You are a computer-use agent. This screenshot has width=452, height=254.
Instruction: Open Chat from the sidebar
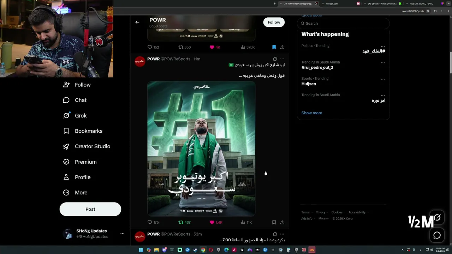pyautogui.click(x=75, y=100)
